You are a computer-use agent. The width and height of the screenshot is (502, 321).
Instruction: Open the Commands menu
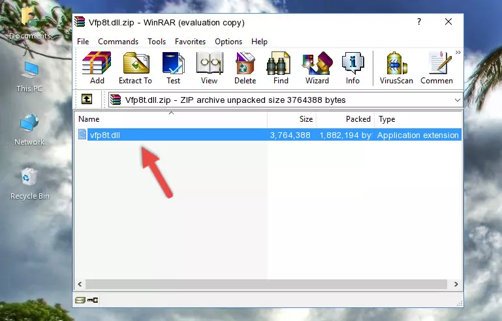coord(118,42)
